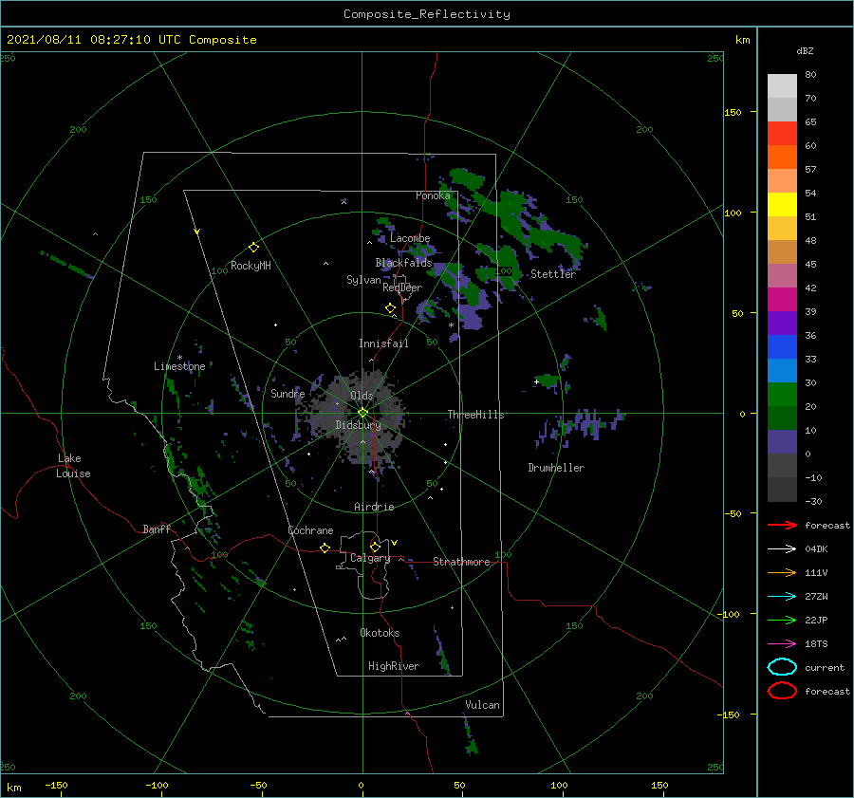Click the yellow diamond marker above Calgary
854x798 pixels.
click(375, 547)
